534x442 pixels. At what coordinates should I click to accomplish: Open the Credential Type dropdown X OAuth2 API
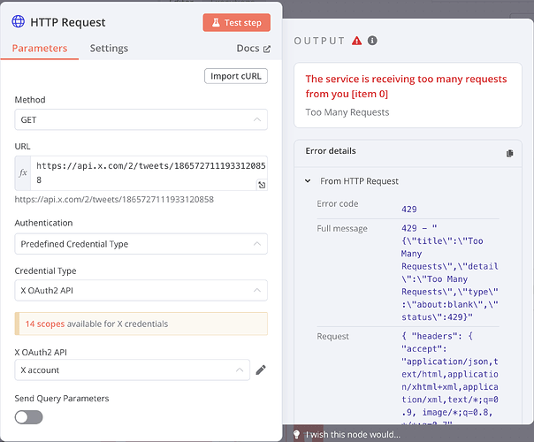tap(141, 291)
